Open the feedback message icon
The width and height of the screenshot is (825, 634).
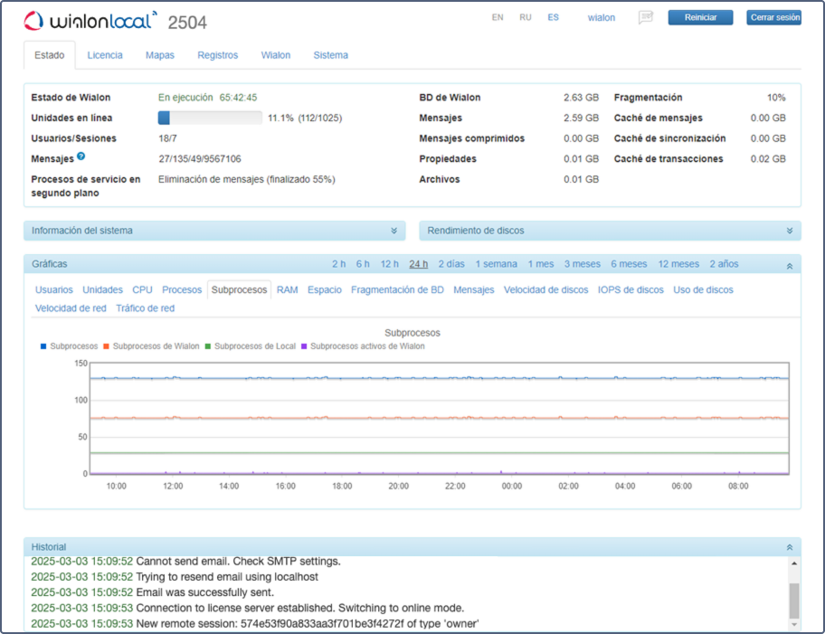coord(646,17)
